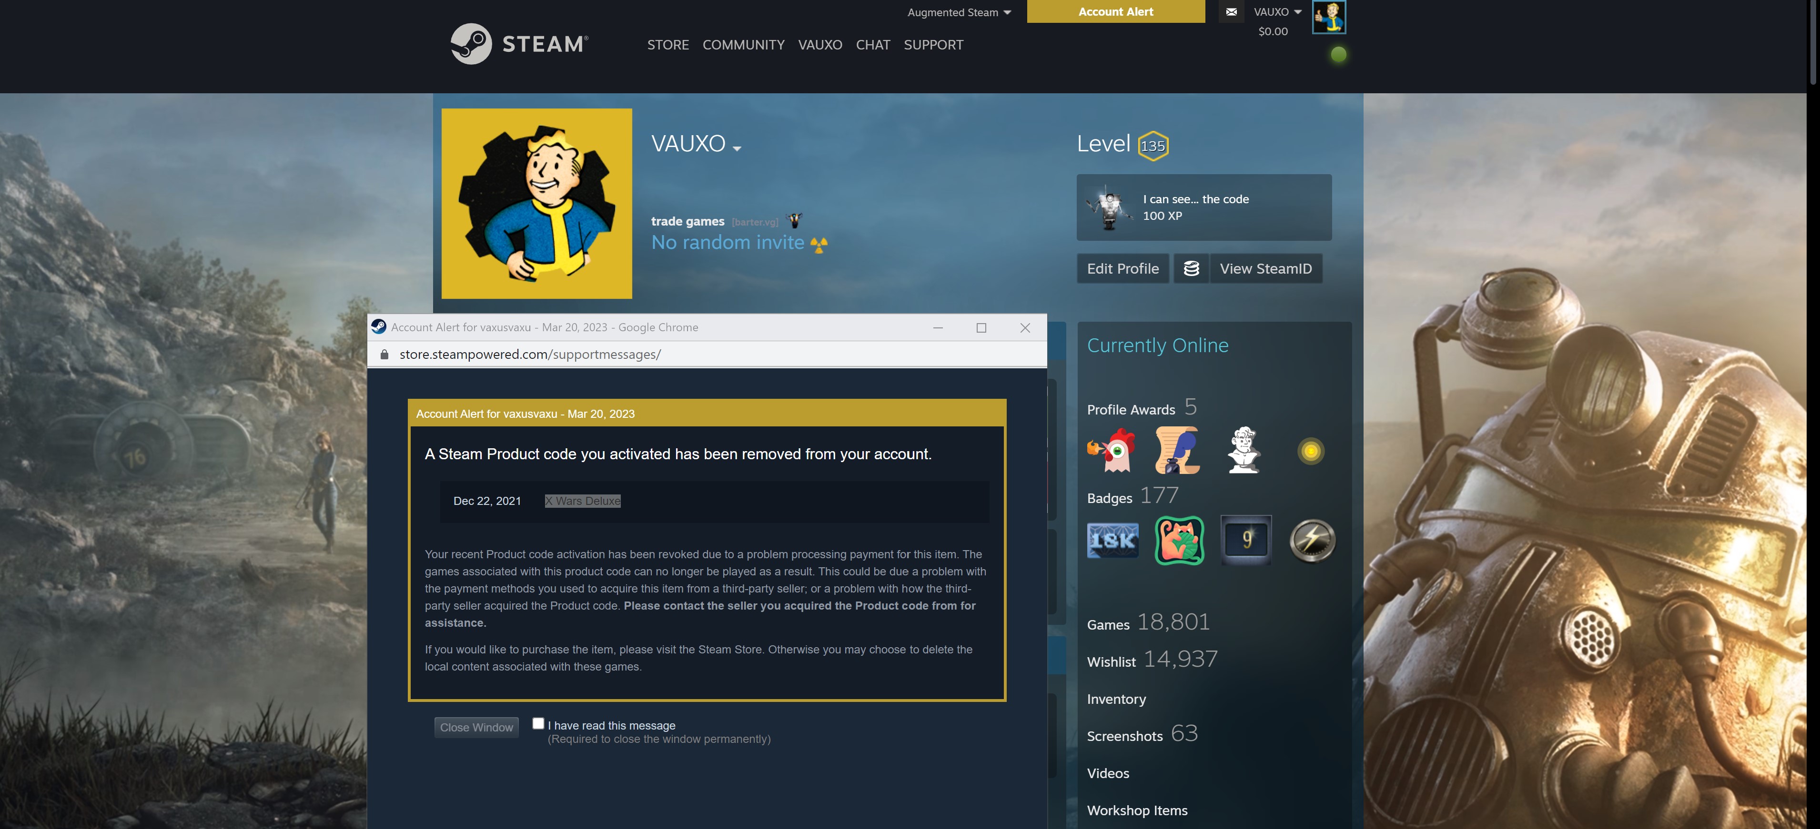Open the number 9 years badge
The height and width of the screenshot is (829, 1820).
coord(1245,541)
